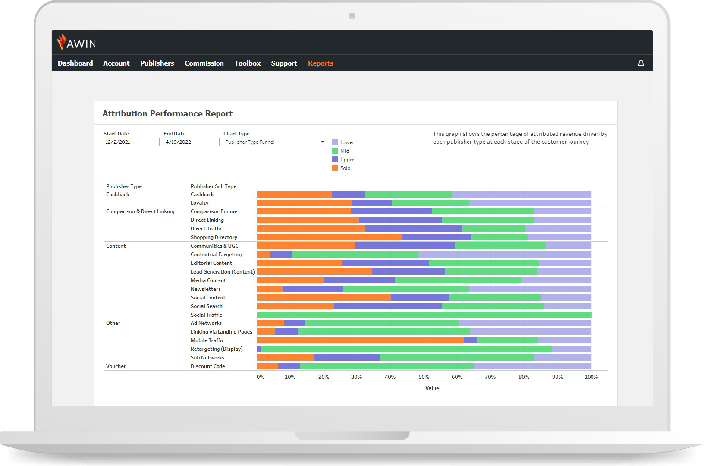Select the Upper legend swatch
The height and width of the screenshot is (466, 704).
335,159
